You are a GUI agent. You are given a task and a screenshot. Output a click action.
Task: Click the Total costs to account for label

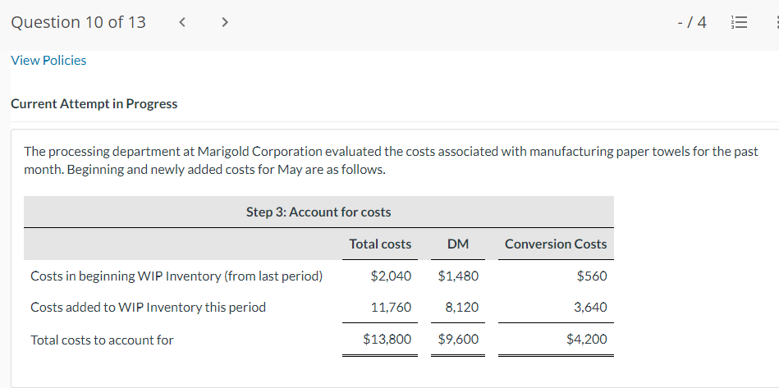(102, 340)
